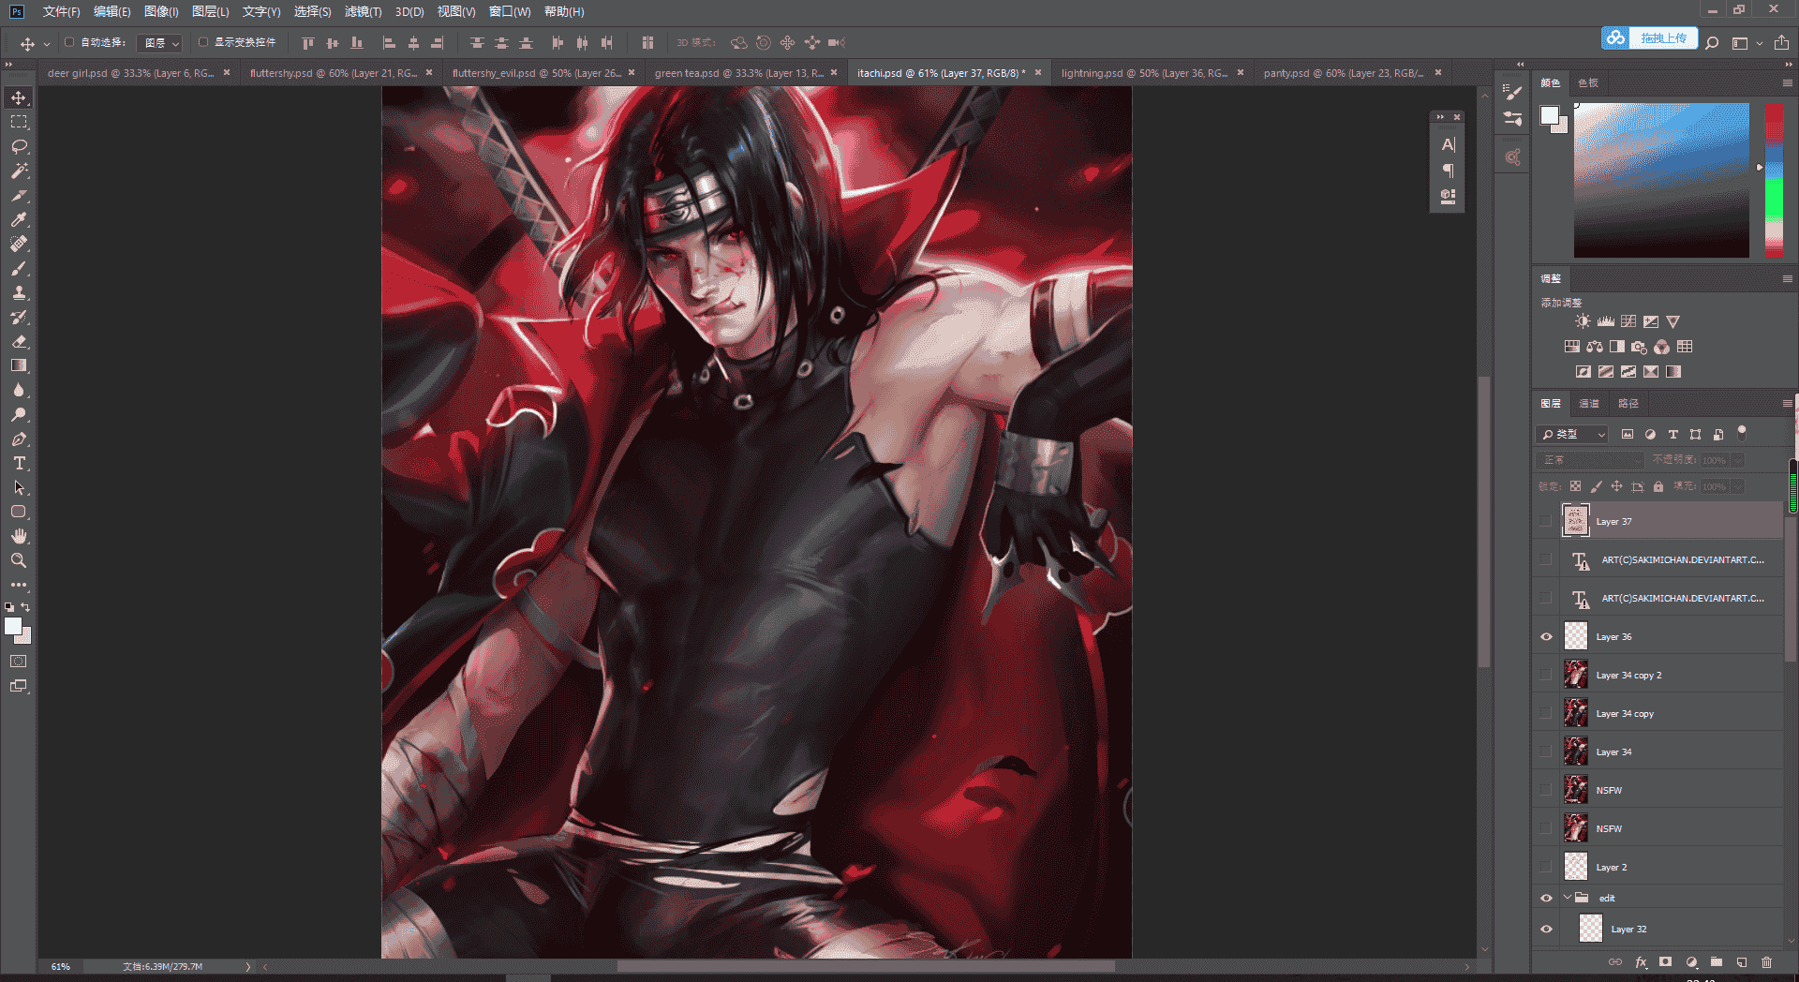This screenshot has height=982, width=1799.
Task: Open the layer filter type dropdown
Action: (x=1573, y=434)
